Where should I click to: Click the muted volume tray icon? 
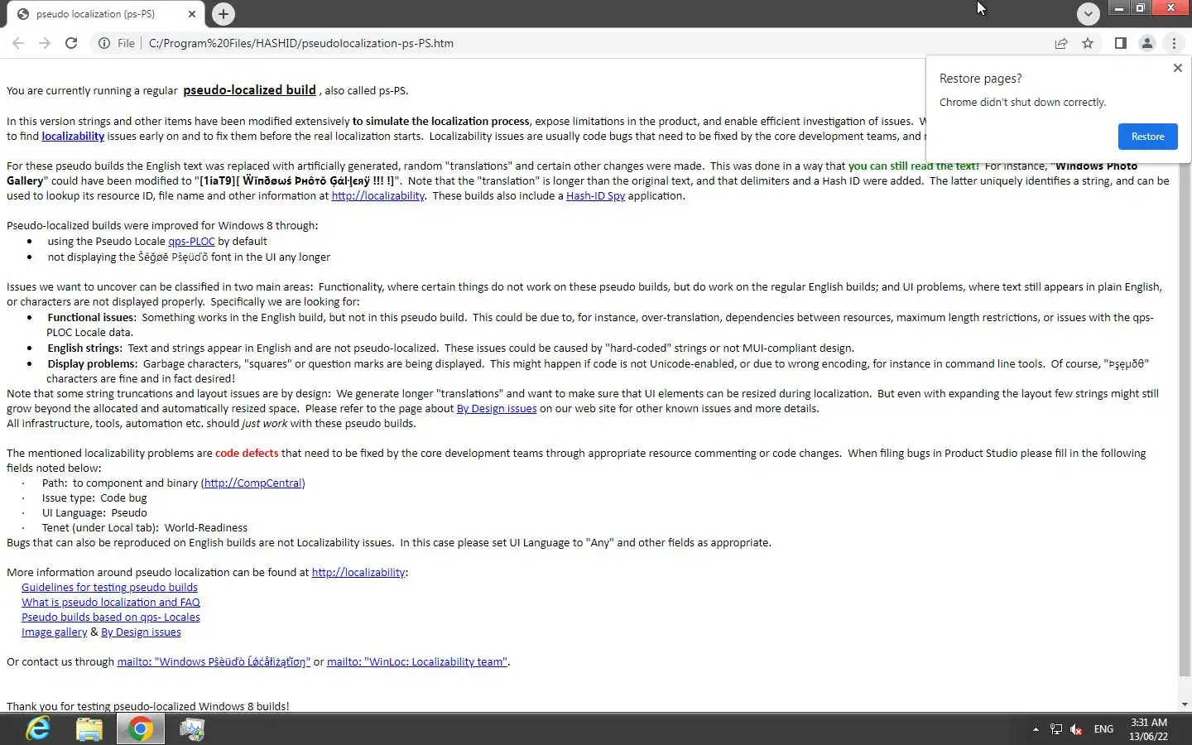pyautogui.click(x=1076, y=729)
